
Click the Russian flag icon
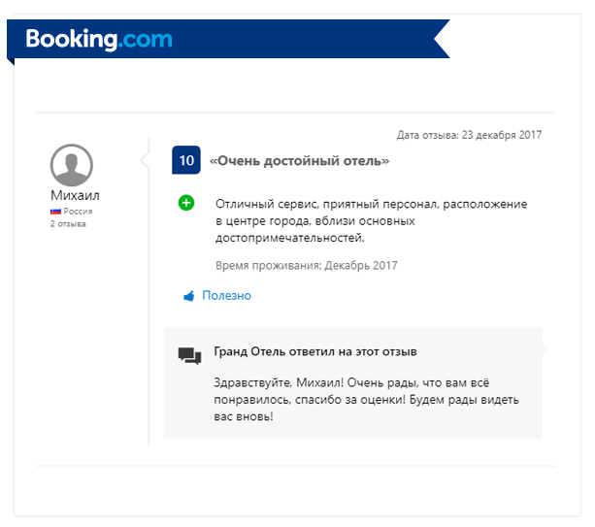click(x=55, y=212)
